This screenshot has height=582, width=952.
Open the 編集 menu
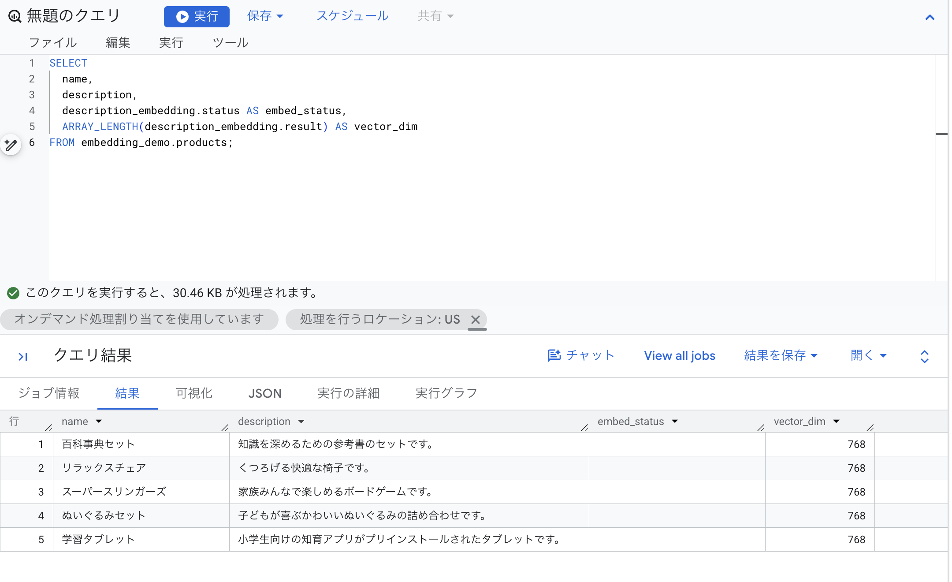pos(118,43)
